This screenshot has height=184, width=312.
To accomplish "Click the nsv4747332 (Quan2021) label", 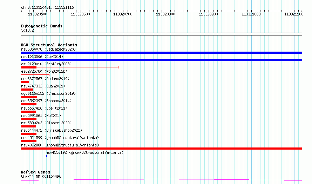I will point(43,86).
